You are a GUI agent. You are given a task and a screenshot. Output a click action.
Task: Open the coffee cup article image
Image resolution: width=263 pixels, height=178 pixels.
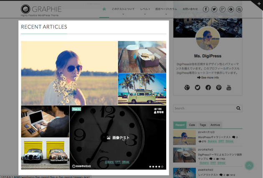pos(142,57)
